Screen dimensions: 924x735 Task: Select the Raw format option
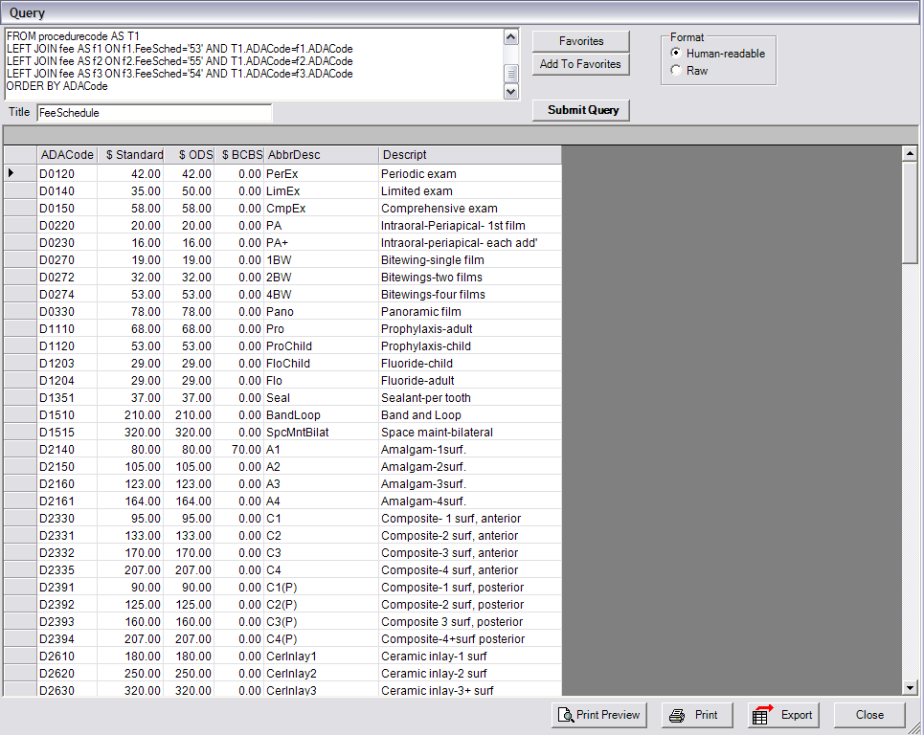tap(676, 69)
